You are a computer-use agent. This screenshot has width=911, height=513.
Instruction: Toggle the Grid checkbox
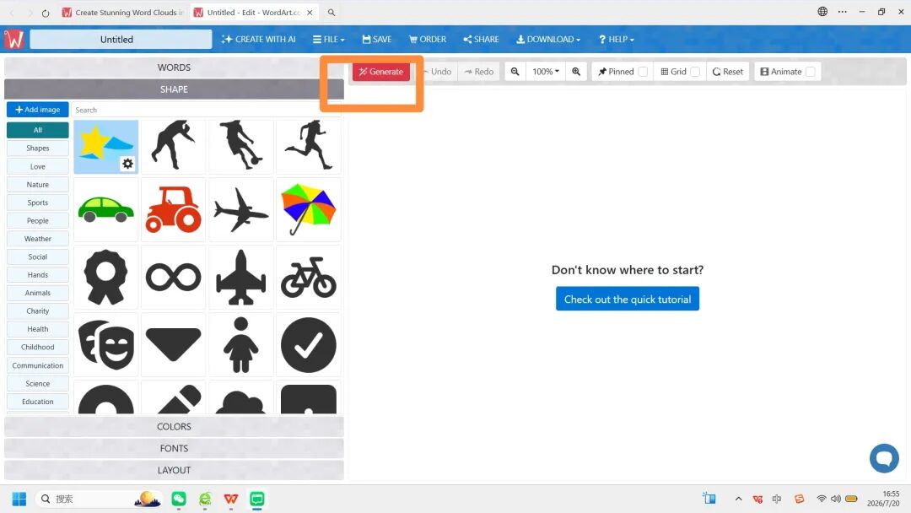point(695,72)
